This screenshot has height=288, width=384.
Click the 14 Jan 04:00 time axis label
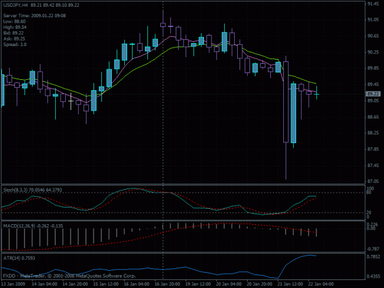point(45,284)
